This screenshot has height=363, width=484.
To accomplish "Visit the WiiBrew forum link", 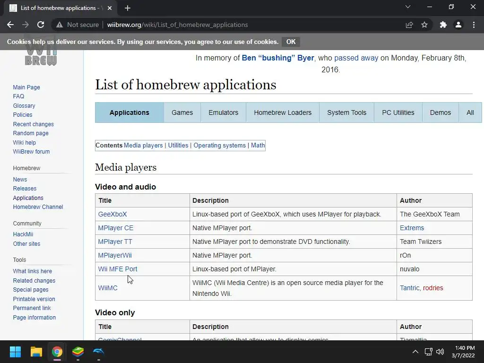I will [x=31, y=152].
